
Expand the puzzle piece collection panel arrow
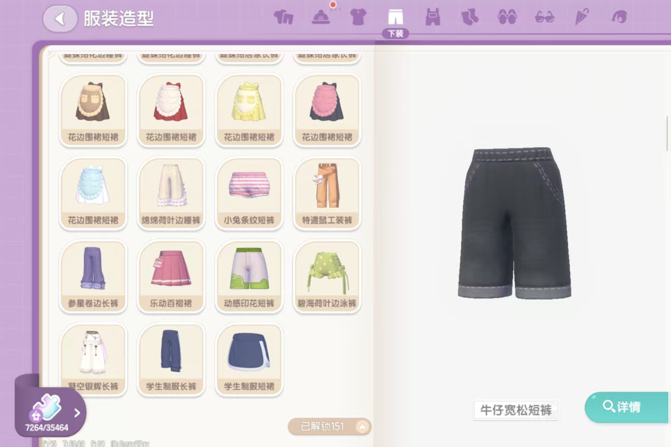coord(77,413)
